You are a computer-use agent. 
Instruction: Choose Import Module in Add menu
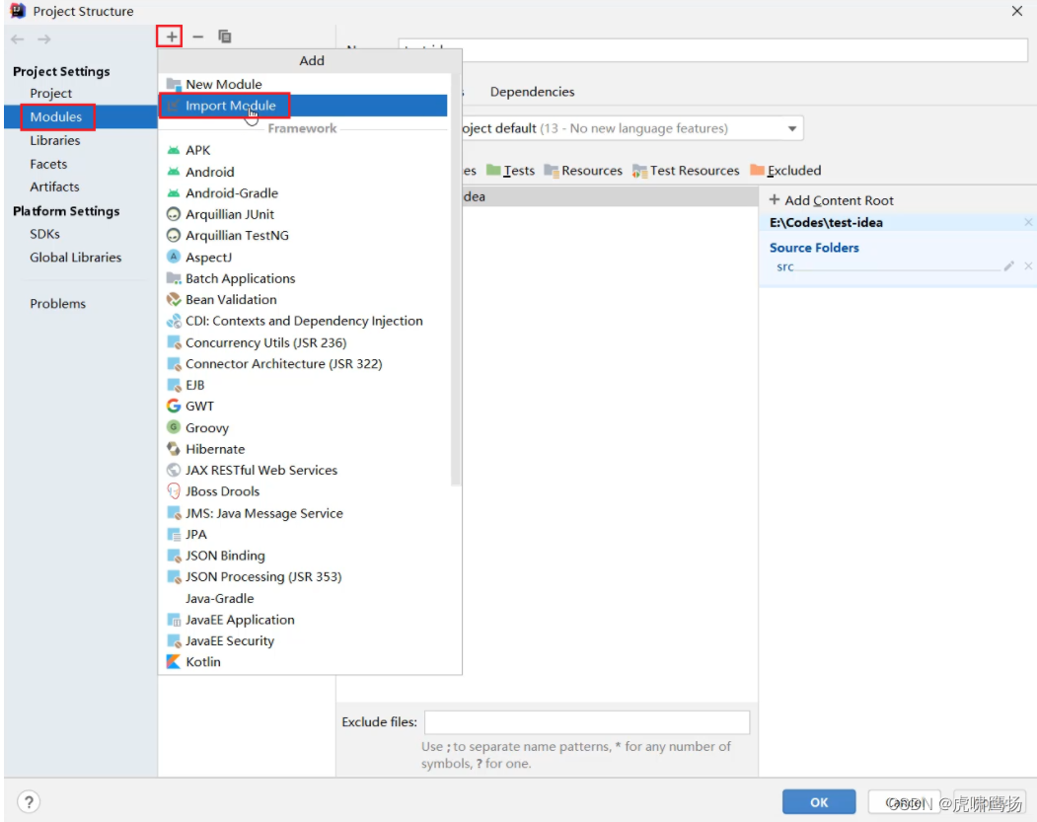click(x=304, y=106)
